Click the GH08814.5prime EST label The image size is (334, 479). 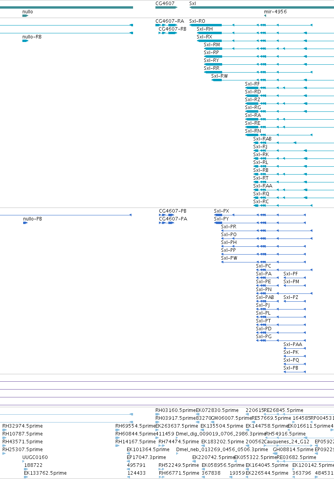(x=293, y=450)
